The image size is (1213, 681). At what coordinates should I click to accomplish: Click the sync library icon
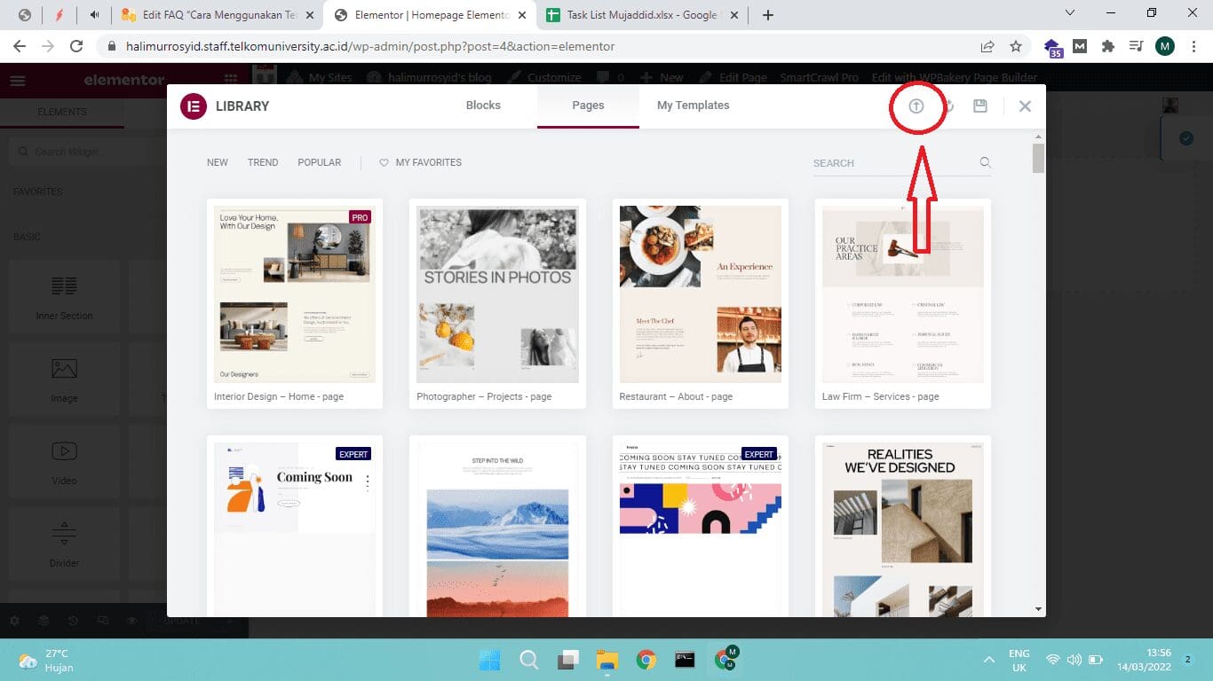(x=948, y=106)
